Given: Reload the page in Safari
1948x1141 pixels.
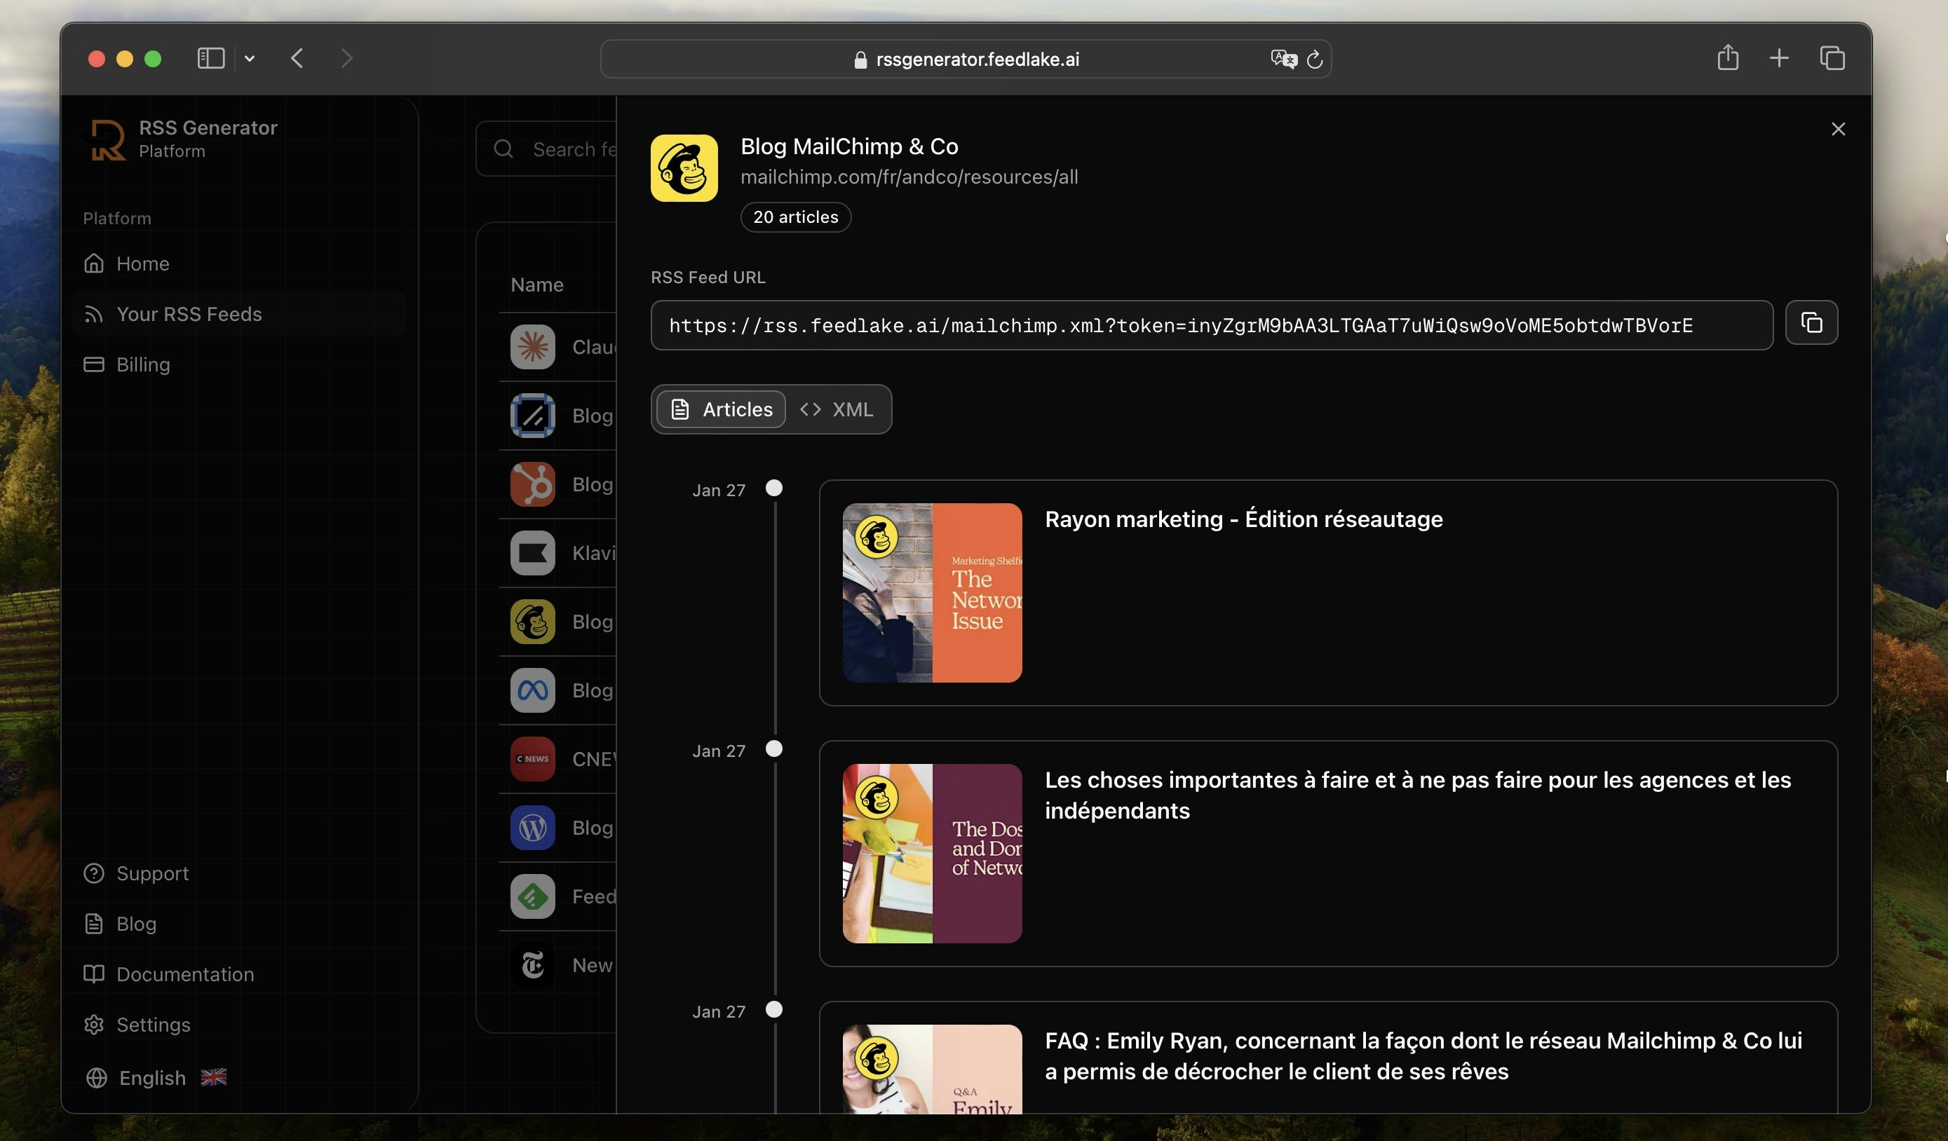Looking at the screenshot, I should coord(1314,59).
